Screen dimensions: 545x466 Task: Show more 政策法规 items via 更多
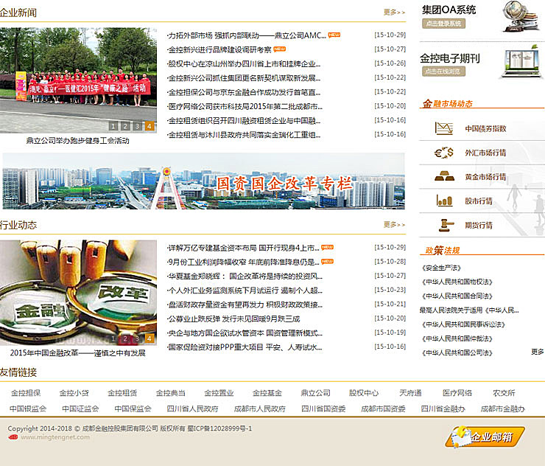pos(538,352)
